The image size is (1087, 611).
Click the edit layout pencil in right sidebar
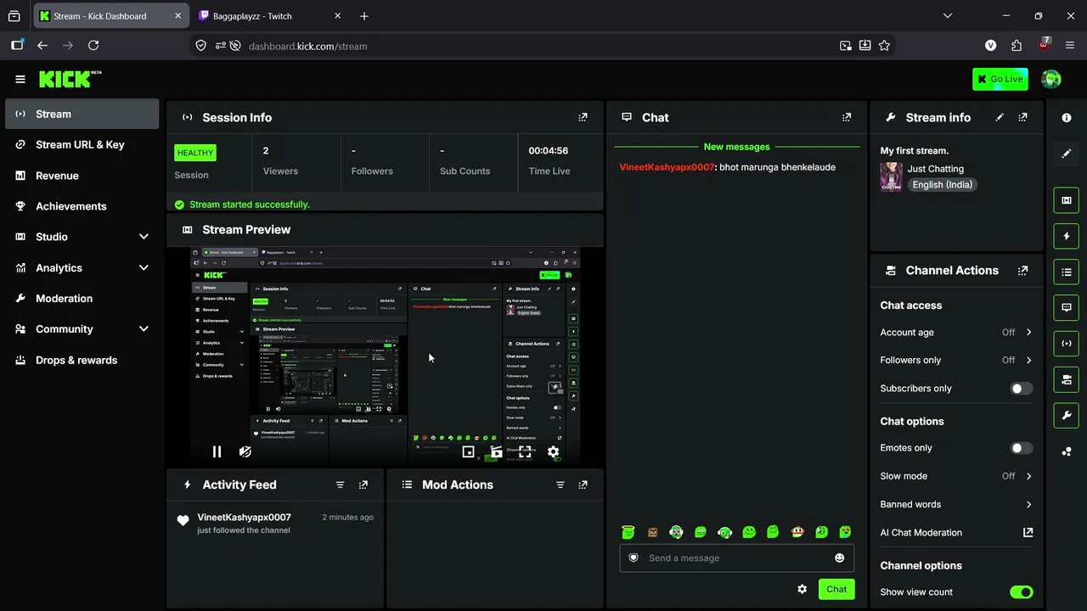pyautogui.click(x=1067, y=154)
